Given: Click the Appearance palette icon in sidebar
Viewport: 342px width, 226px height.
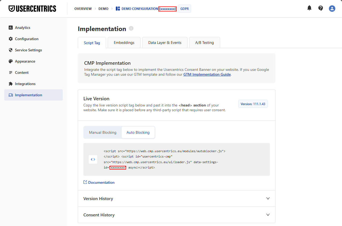Looking at the screenshot, I should [x=11, y=61].
